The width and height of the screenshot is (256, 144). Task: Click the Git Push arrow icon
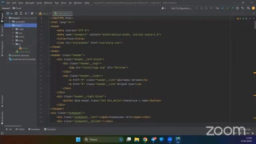pyautogui.click(x=232, y=8)
